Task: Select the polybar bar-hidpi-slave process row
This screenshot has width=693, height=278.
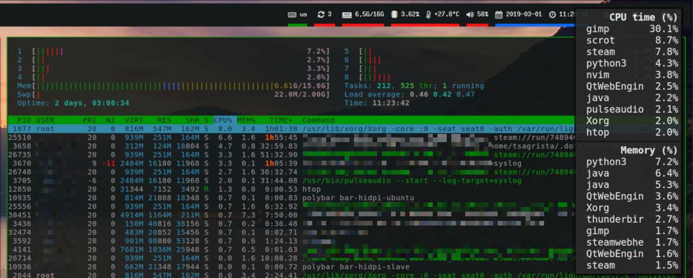Action: [291, 266]
